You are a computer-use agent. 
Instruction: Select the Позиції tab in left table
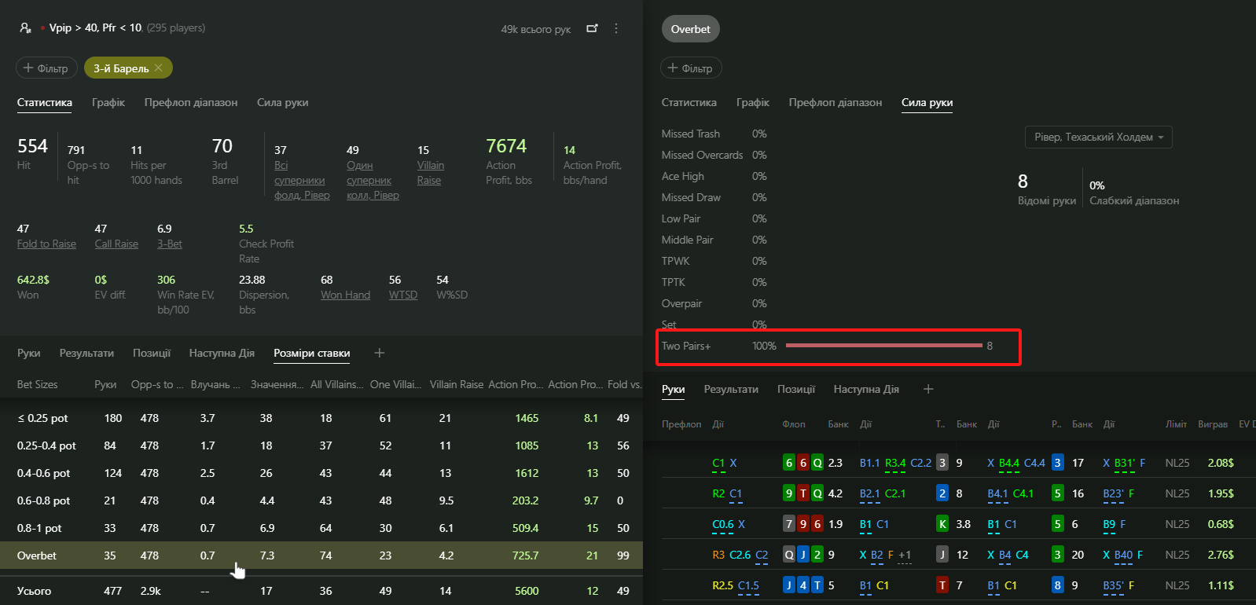pyautogui.click(x=152, y=353)
